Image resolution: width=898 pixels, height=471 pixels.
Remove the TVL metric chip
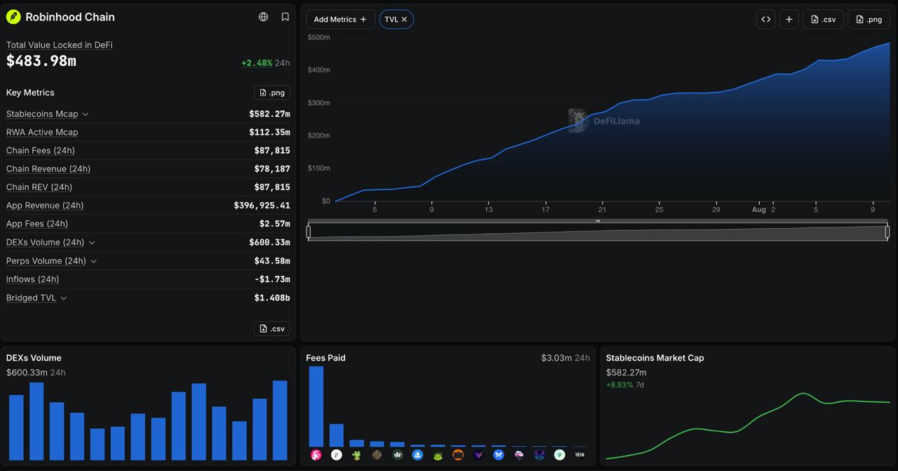(x=404, y=20)
